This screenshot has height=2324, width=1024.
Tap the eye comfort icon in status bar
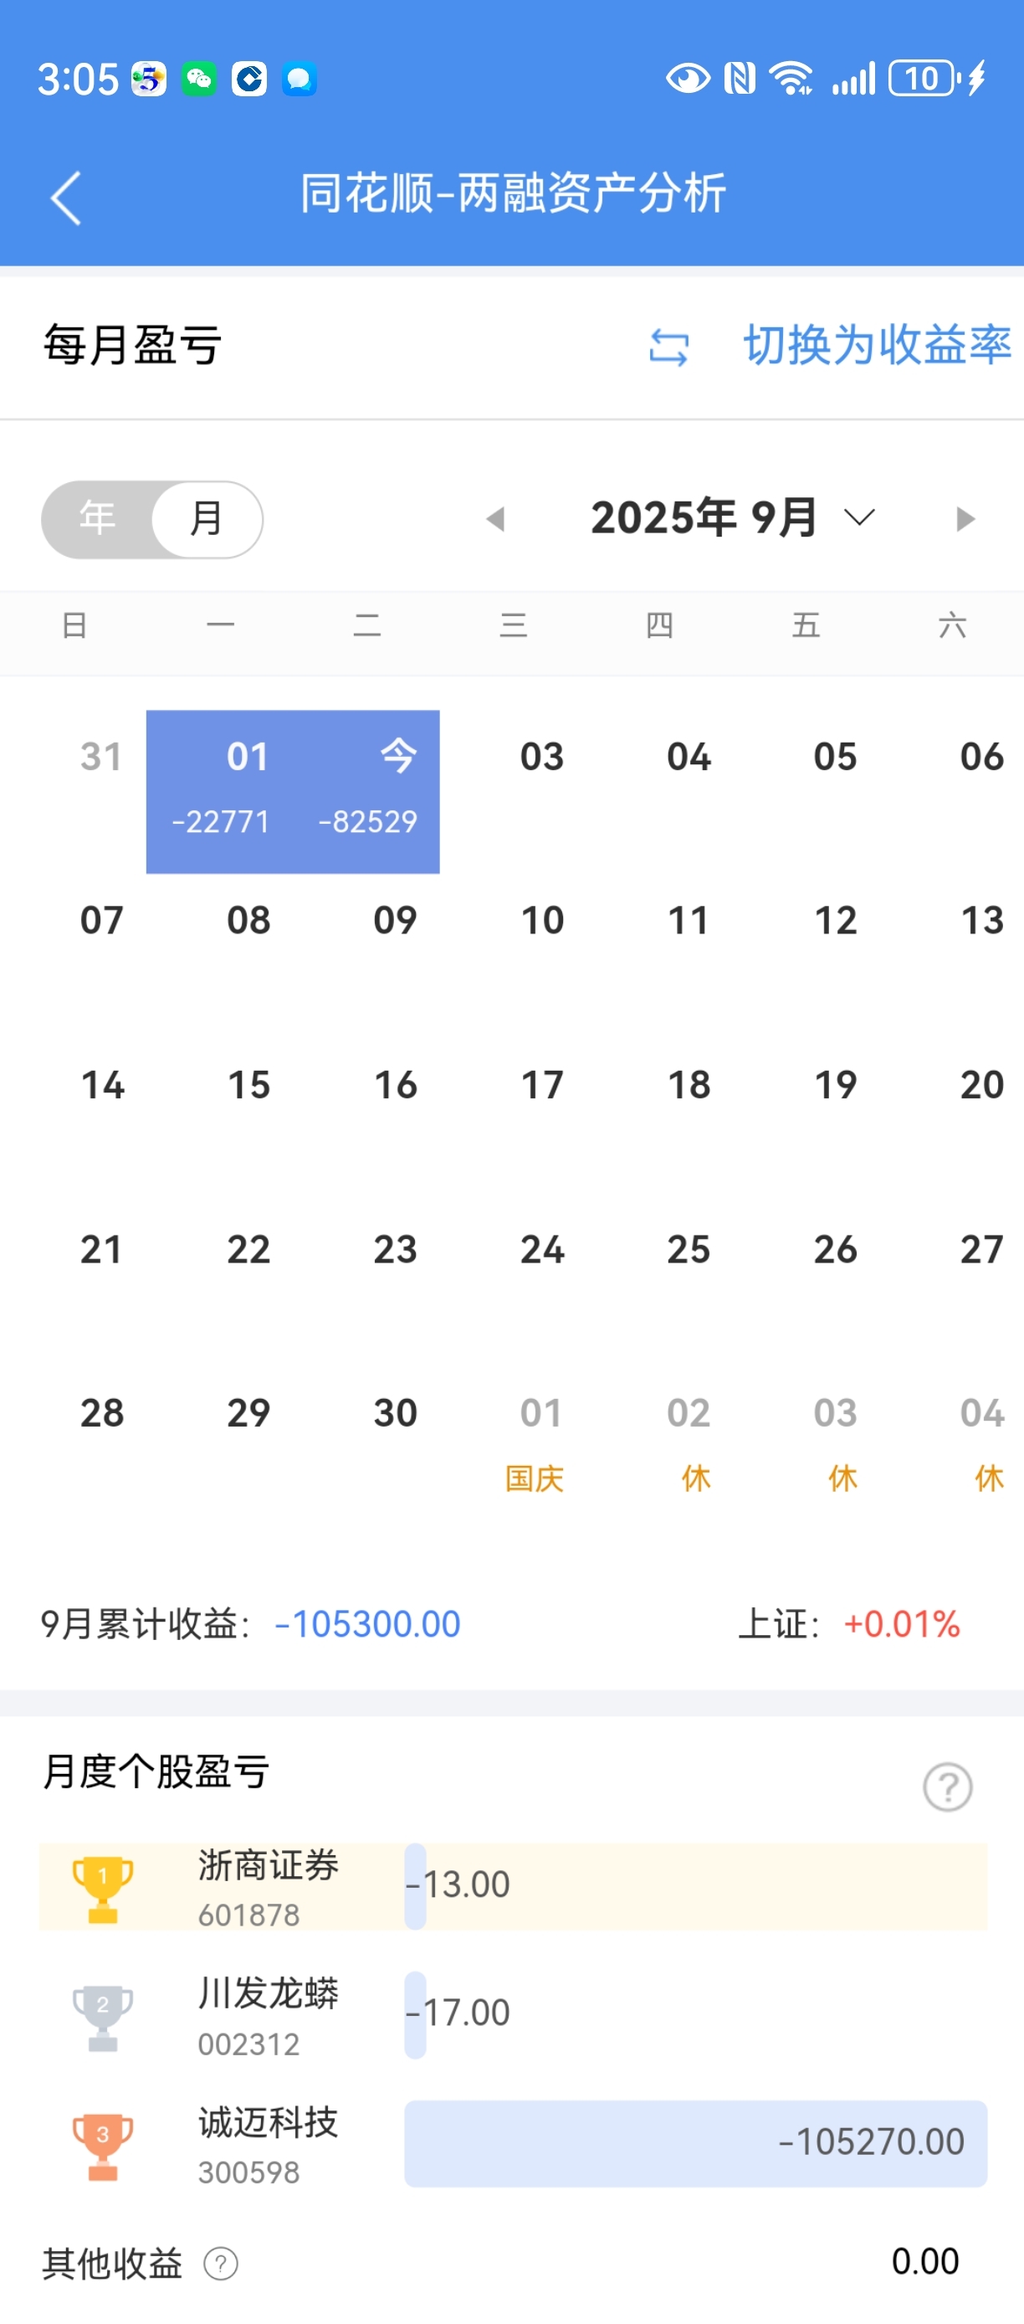pyautogui.click(x=687, y=79)
